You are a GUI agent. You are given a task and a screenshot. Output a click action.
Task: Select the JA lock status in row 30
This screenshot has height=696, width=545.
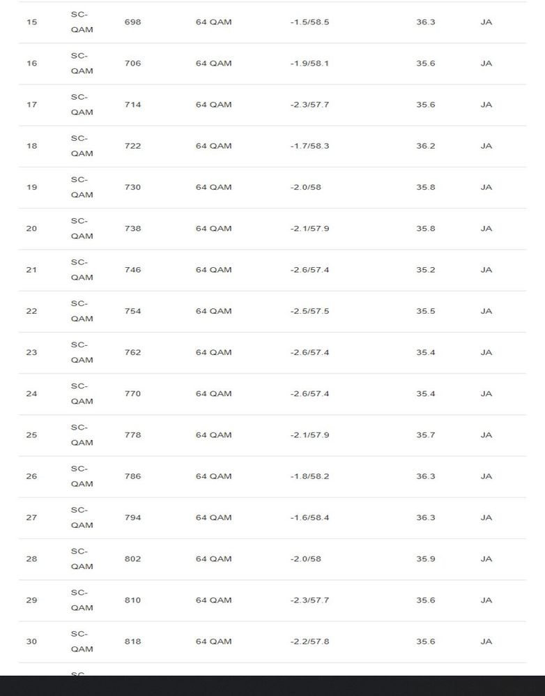pos(486,642)
